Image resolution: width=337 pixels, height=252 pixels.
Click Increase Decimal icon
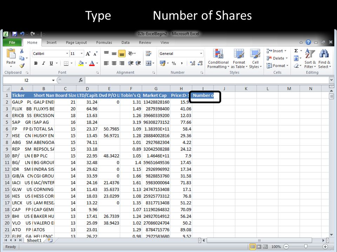click(x=192, y=63)
